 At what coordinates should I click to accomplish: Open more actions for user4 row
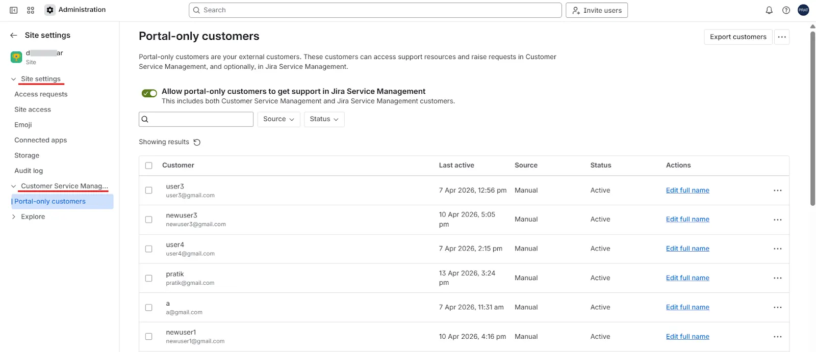(777, 249)
